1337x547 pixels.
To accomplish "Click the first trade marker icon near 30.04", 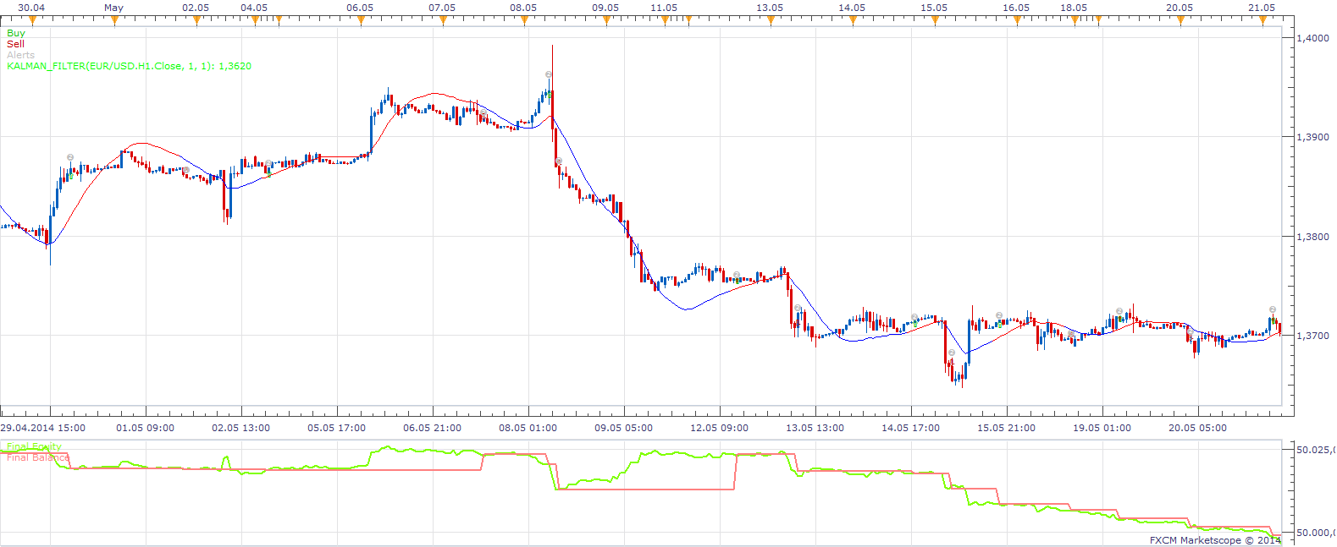I will [x=70, y=157].
